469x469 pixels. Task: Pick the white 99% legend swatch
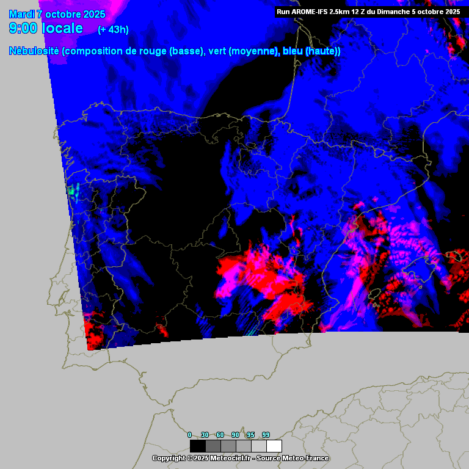(x=274, y=446)
